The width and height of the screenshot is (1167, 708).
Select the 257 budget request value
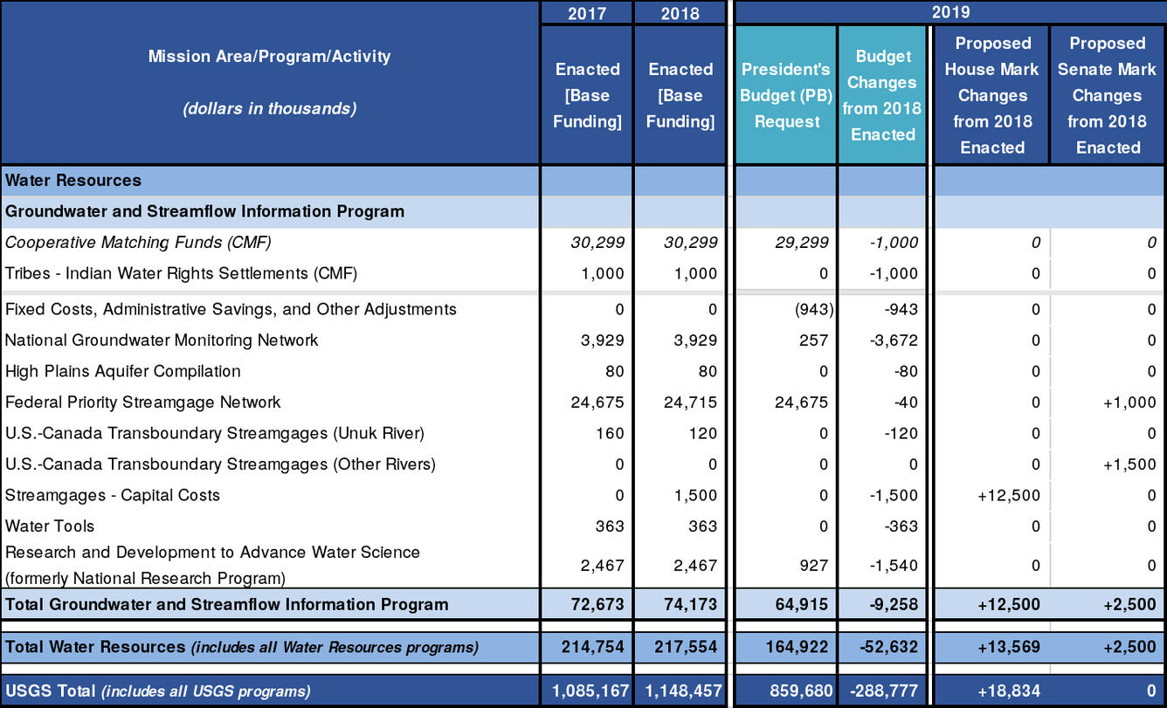813,340
